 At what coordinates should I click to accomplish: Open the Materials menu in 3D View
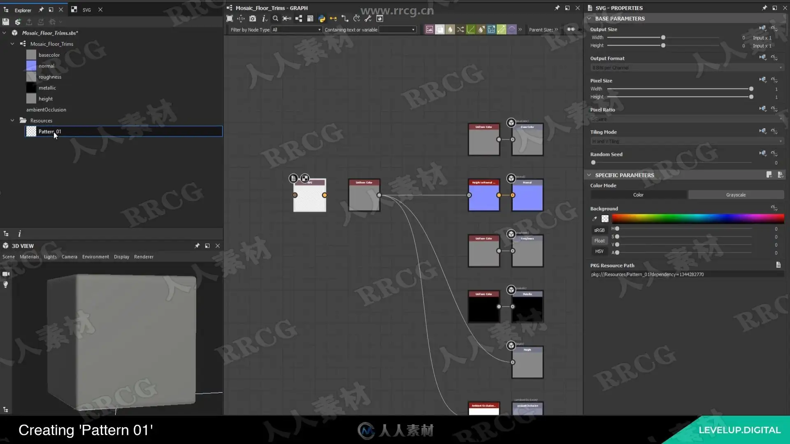29,257
